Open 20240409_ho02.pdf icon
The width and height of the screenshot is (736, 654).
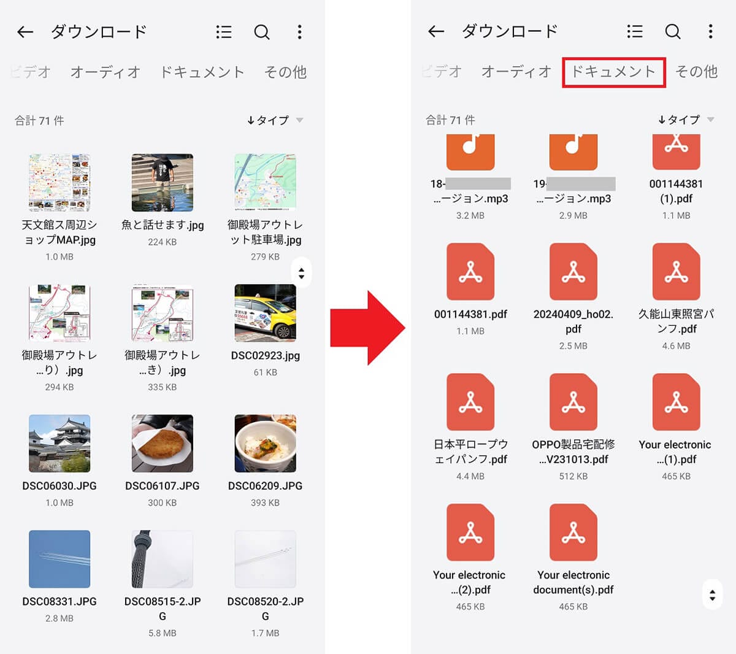tap(573, 272)
